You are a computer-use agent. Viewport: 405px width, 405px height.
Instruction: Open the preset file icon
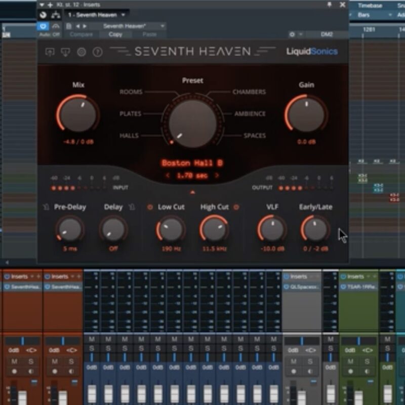[69, 26]
